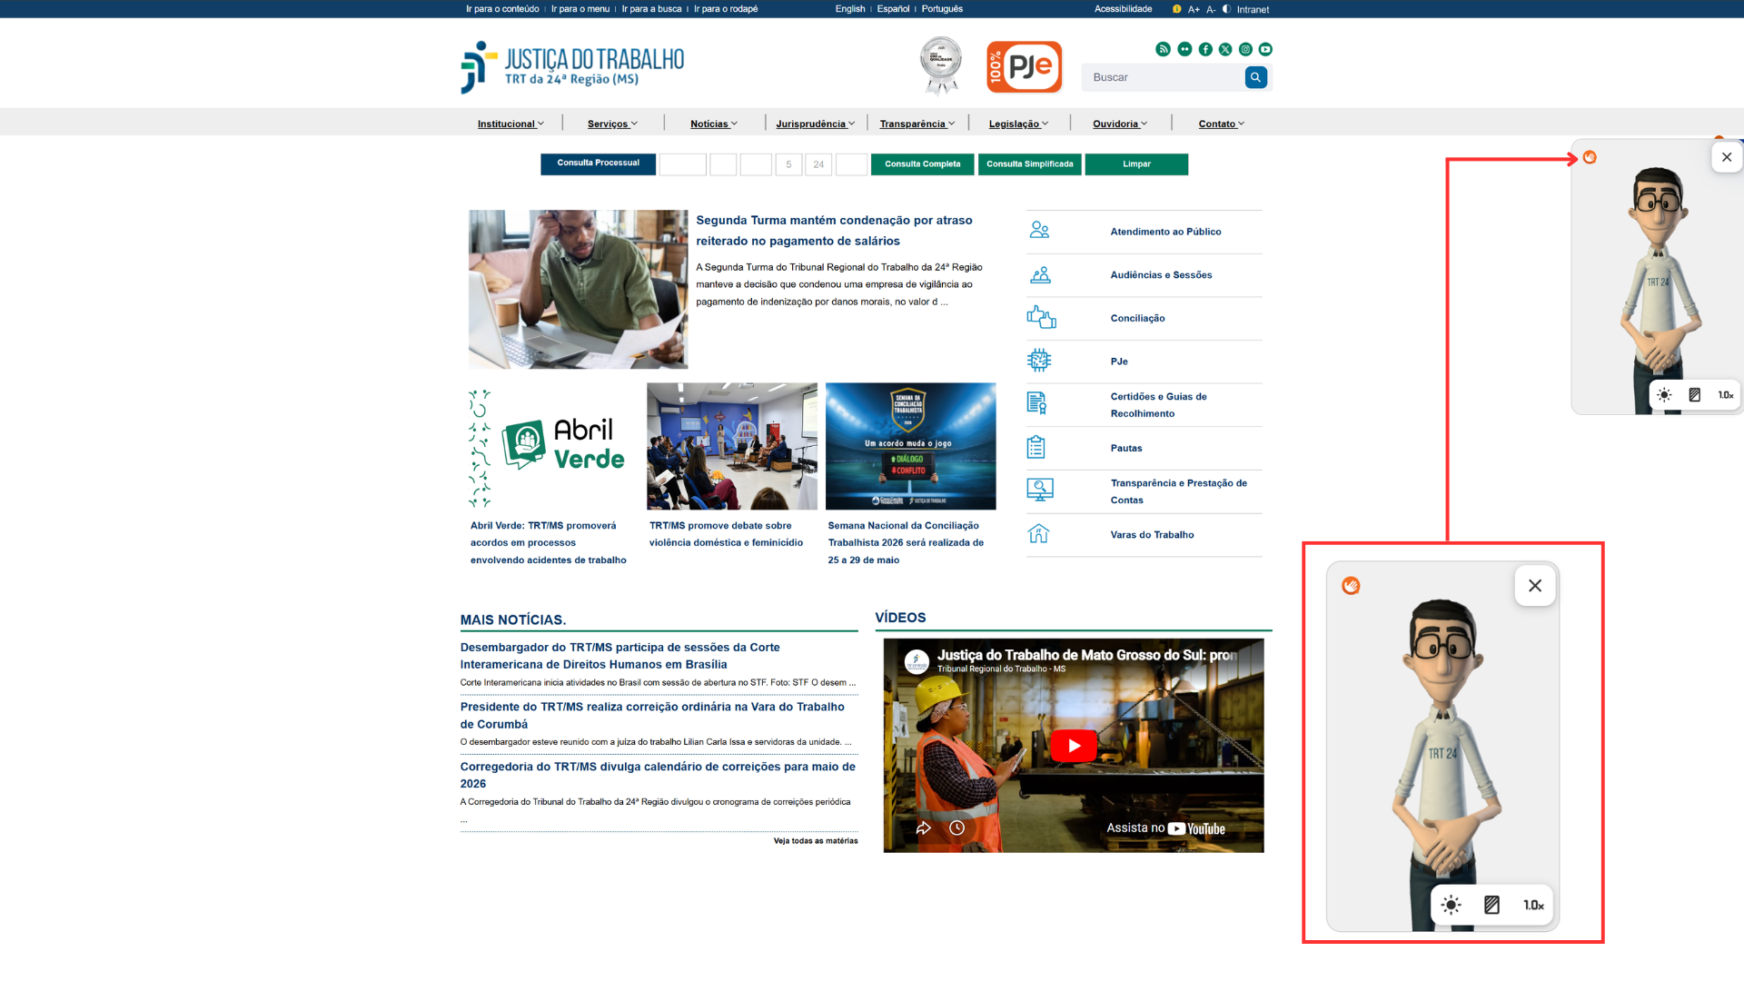Open the X (Twitter) icon
1744x981 pixels.
point(1225,49)
